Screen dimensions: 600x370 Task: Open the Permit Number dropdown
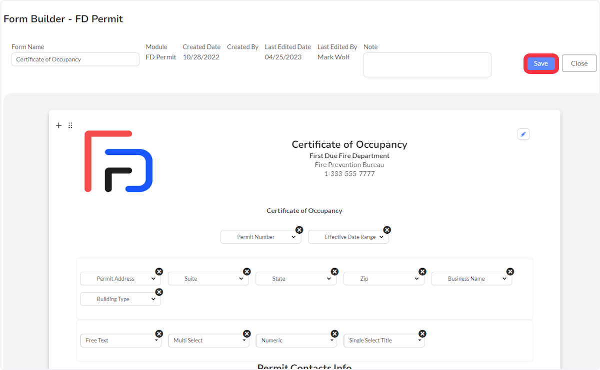tap(260, 237)
